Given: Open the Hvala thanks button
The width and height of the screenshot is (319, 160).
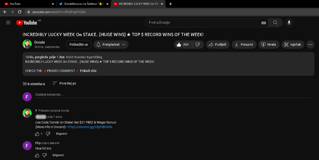Looking at the screenshot, I should [x=269, y=44].
